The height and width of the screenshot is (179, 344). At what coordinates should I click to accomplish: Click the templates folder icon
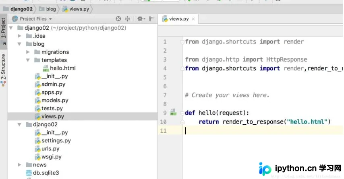[37, 60]
